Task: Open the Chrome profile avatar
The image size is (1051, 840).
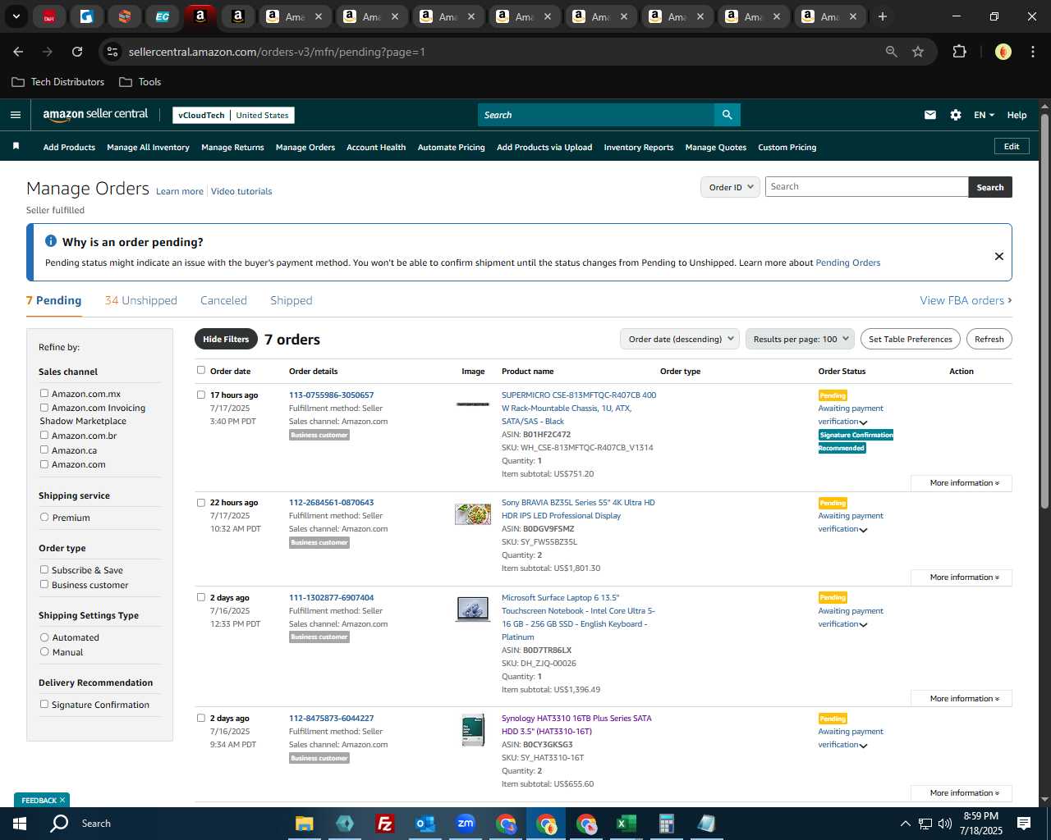Action: tap(1003, 52)
